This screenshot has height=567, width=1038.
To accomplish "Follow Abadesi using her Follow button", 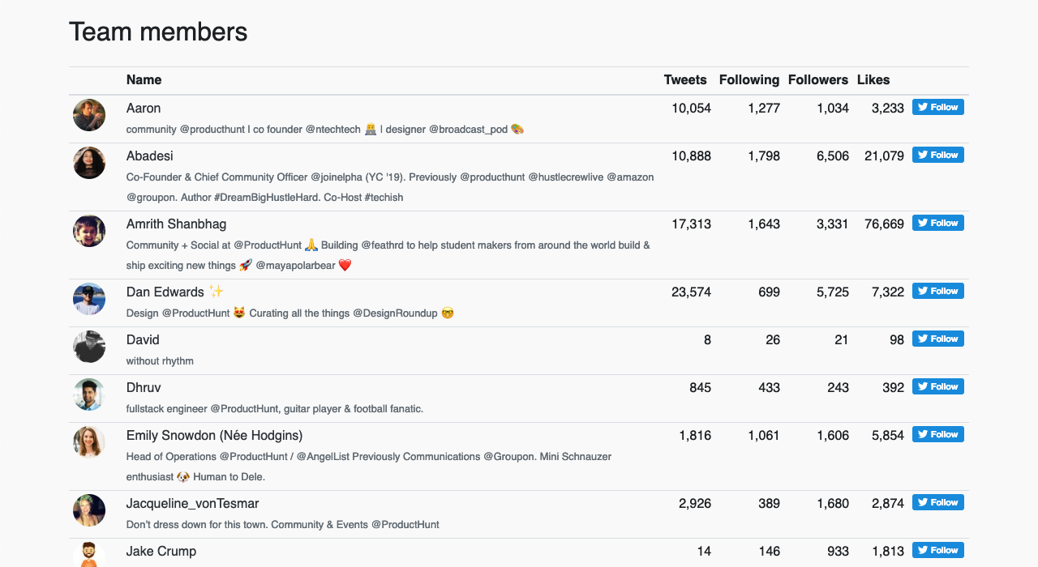I will pos(937,154).
